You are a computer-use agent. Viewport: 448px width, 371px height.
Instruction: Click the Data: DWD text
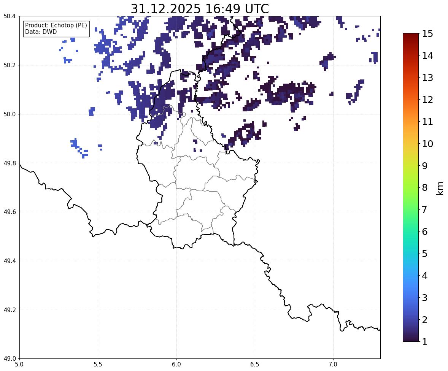(x=41, y=32)
